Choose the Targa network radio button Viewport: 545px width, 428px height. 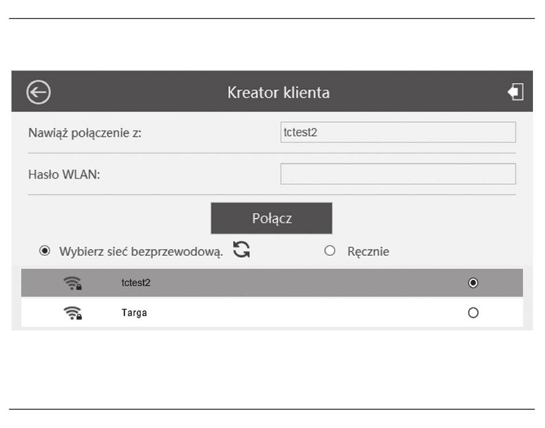click(473, 313)
